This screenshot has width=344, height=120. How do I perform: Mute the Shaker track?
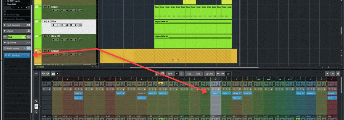[45, 51]
